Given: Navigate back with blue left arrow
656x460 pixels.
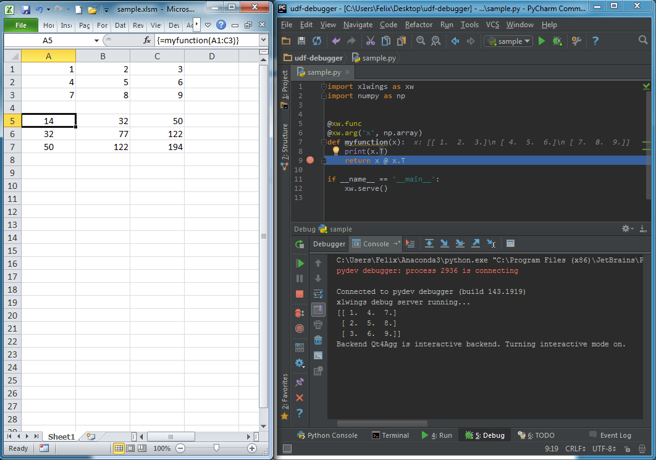Looking at the screenshot, I should (455, 41).
